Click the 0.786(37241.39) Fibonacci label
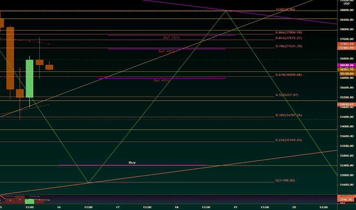The height and width of the screenshot is (210, 356). point(288,46)
